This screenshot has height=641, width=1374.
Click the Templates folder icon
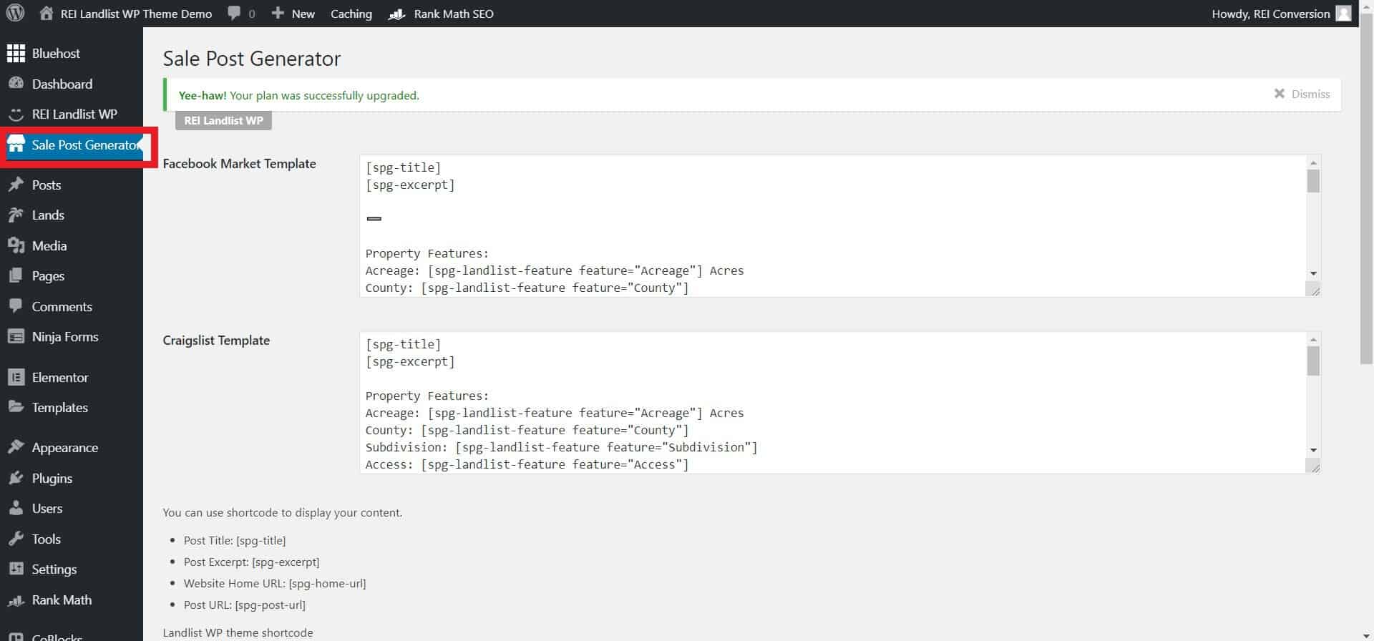click(x=16, y=408)
